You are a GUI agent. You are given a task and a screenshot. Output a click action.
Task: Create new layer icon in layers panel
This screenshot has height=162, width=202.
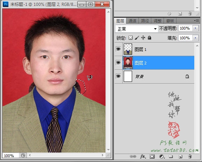(x=180, y=156)
